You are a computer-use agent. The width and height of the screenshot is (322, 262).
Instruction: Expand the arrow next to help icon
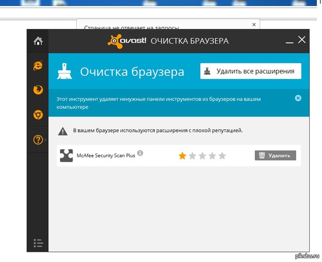pyautogui.click(x=46, y=140)
